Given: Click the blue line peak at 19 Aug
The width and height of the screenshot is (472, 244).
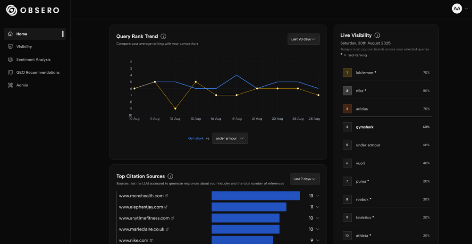Looking at the screenshot, I should pos(236,75).
